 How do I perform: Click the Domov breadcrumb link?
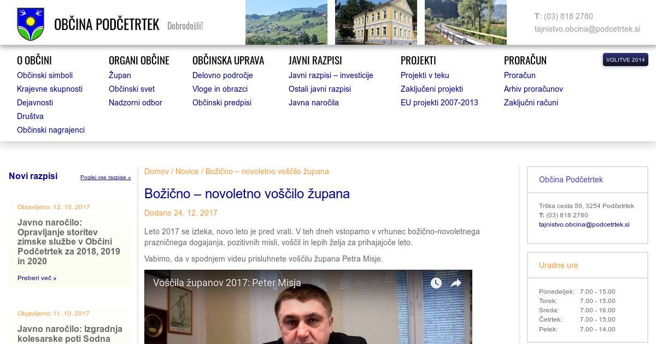click(x=156, y=171)
